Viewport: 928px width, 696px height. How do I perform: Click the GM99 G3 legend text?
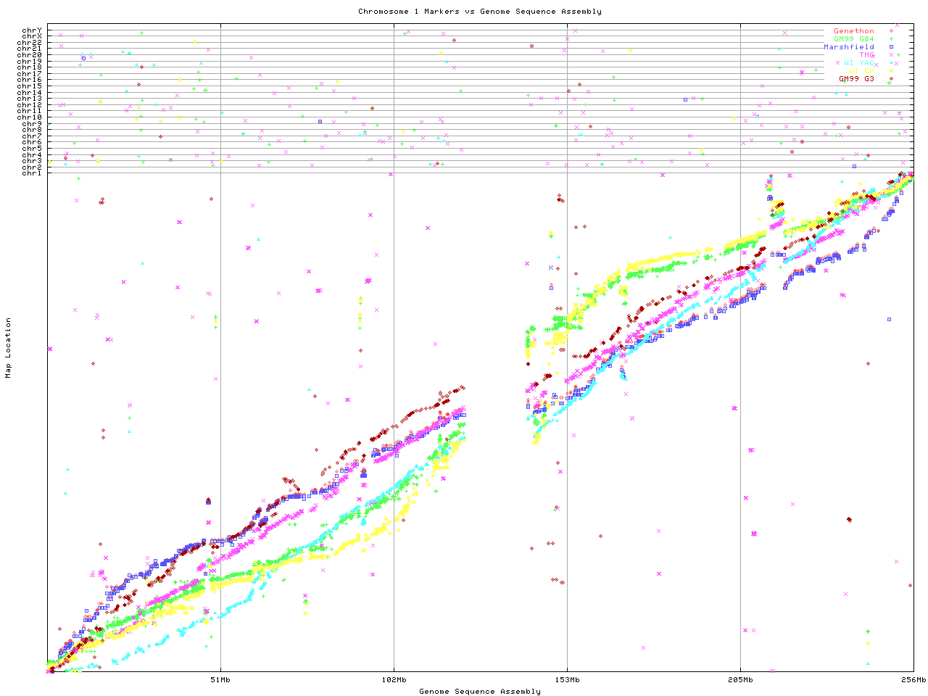[x=856, y=79]
